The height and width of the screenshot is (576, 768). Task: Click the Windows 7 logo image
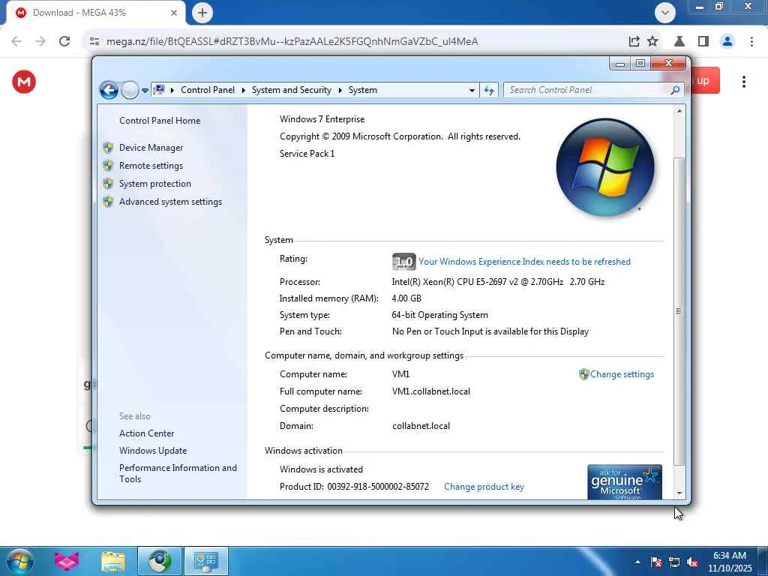605,167
